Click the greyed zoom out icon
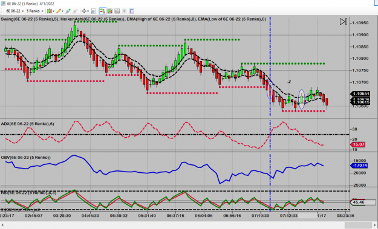The height and width of the screenshot is (229, 378). pyautogui.click(x=76, y=11)
